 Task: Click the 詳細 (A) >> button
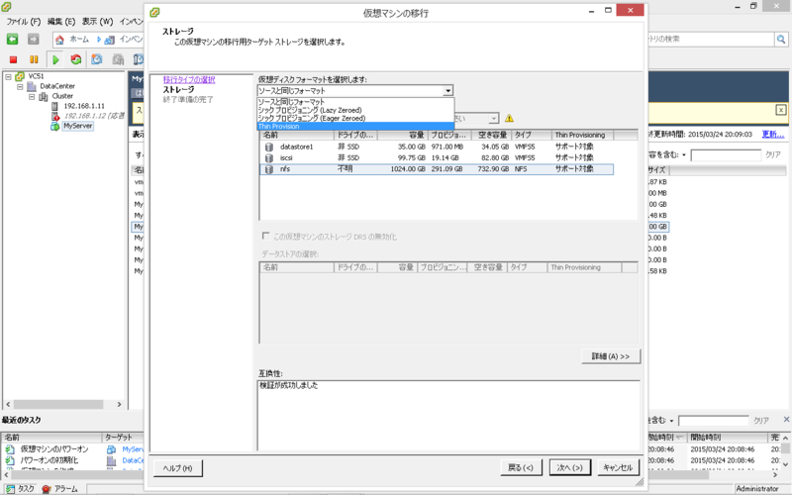tap(611, 356)
